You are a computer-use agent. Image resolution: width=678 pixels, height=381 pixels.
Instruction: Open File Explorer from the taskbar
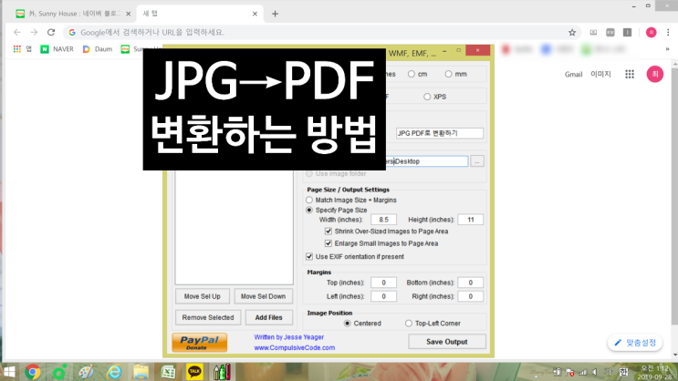click(141, 372)
